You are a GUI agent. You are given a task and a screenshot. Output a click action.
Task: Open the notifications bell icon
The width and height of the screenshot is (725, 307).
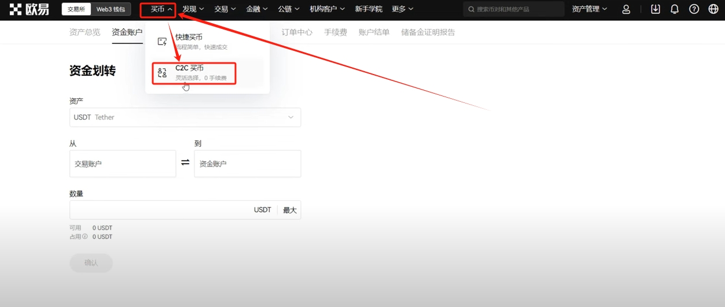tap(675, 9)
